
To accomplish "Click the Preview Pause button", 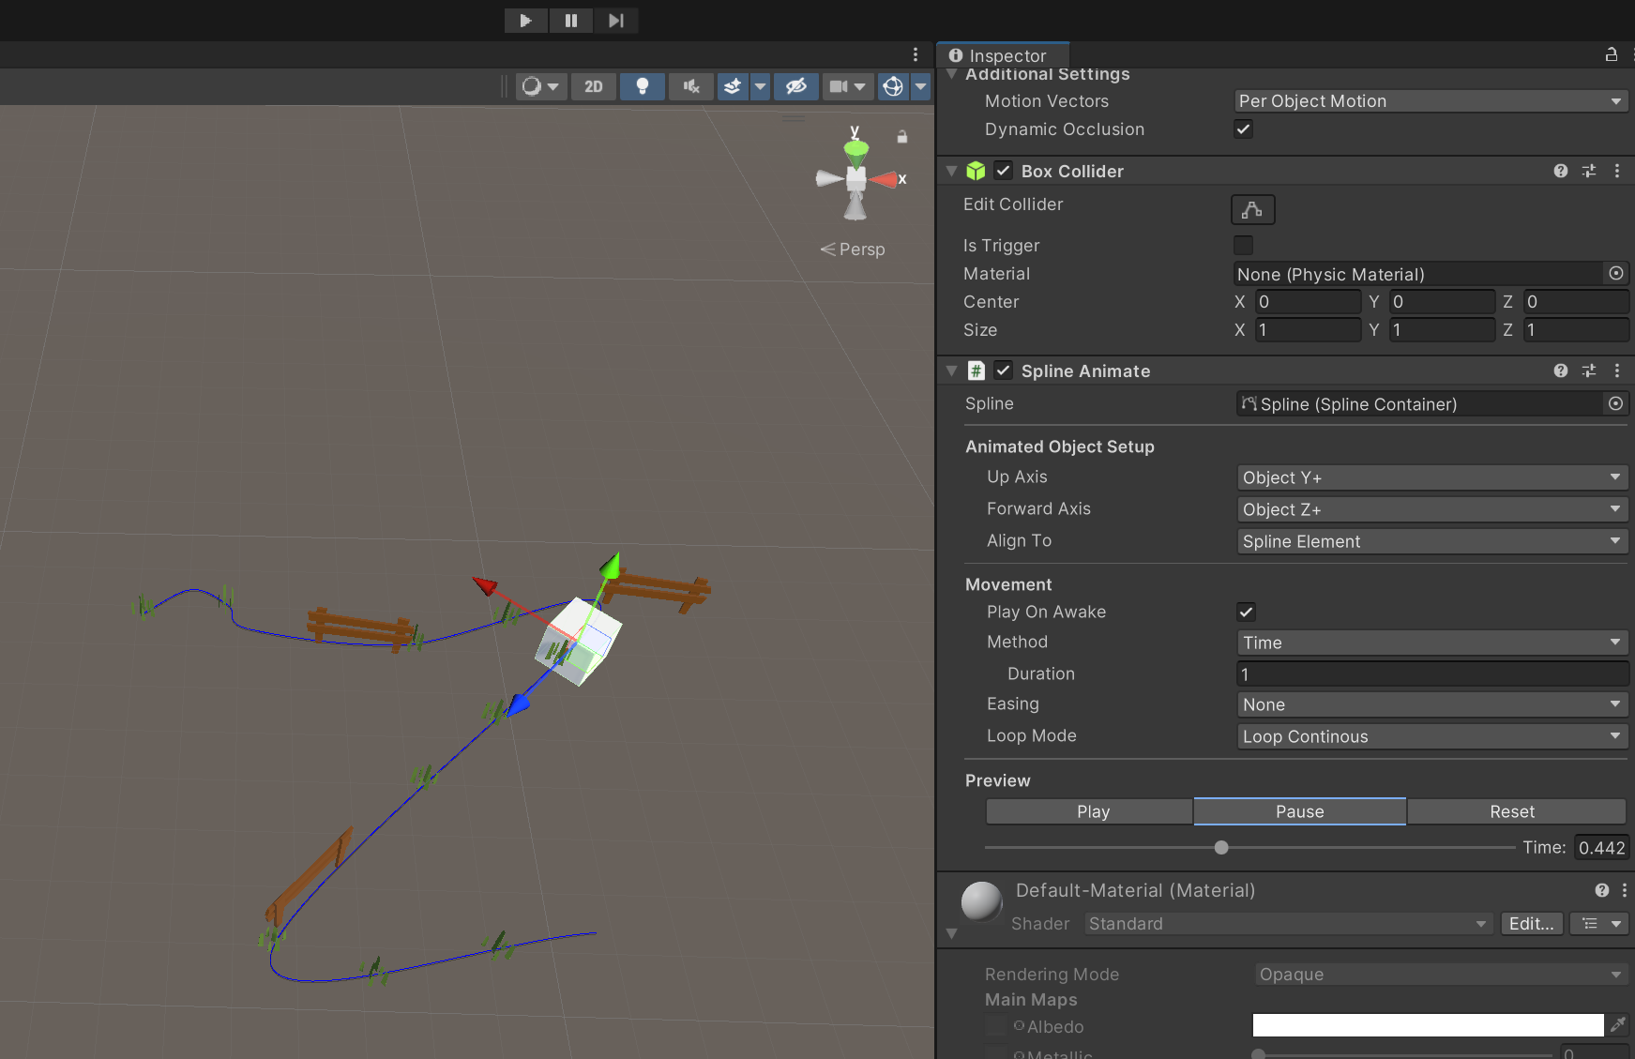I will [1300, 811].
